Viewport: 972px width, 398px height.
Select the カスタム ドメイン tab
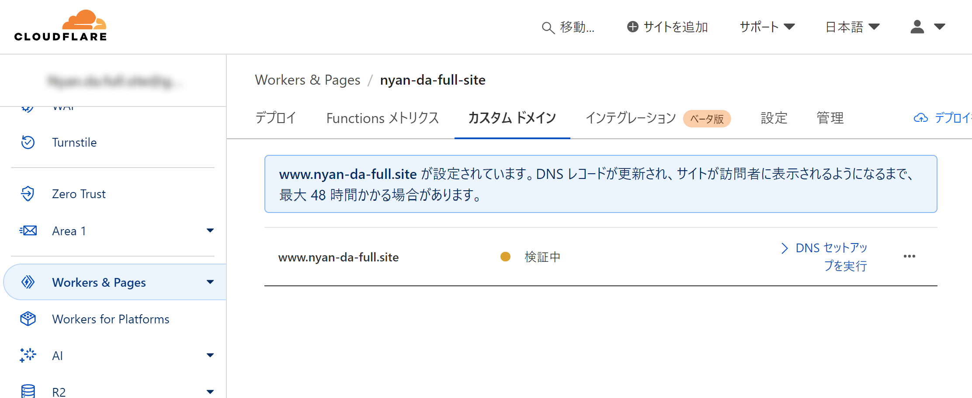coord(512,118)
